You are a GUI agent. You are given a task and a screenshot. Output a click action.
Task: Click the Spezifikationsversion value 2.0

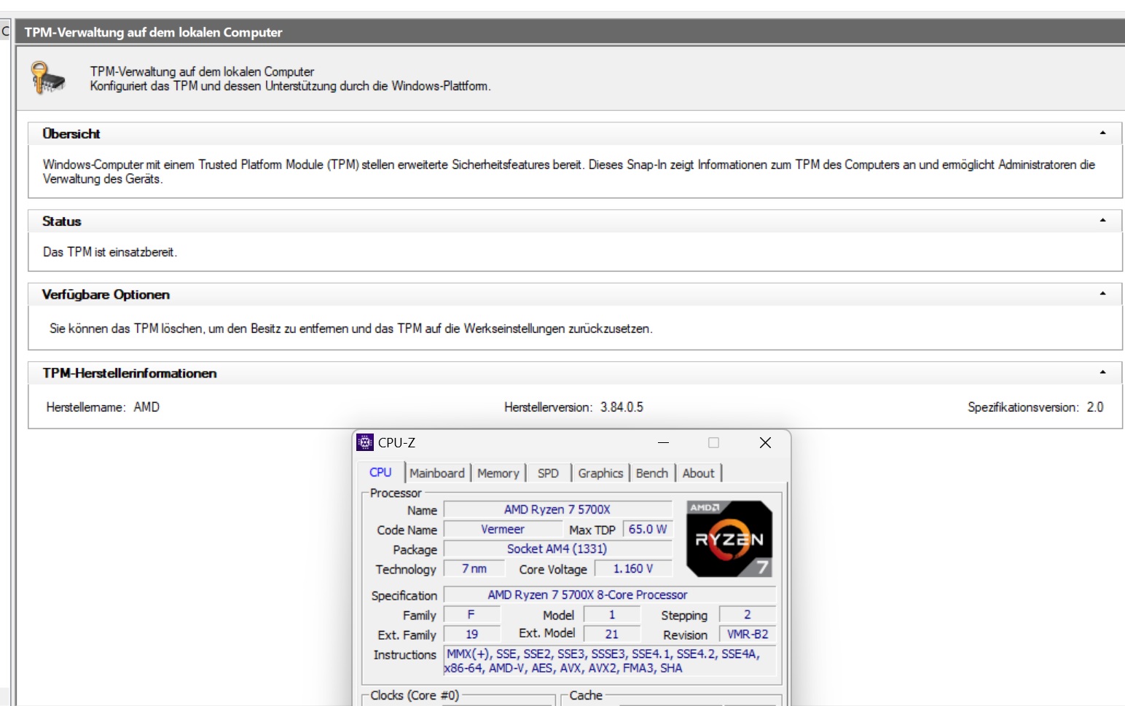click(x=1095, y=407)
